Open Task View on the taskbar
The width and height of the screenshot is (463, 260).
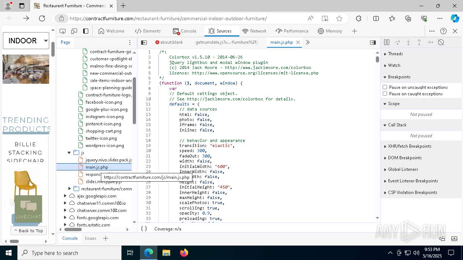point(130,253)
